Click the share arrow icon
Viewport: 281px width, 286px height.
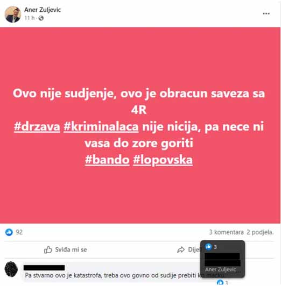click(x=181, y=249)
